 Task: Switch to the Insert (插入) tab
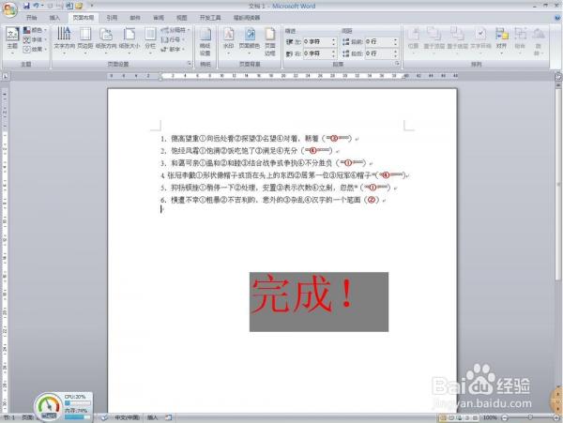54,17
